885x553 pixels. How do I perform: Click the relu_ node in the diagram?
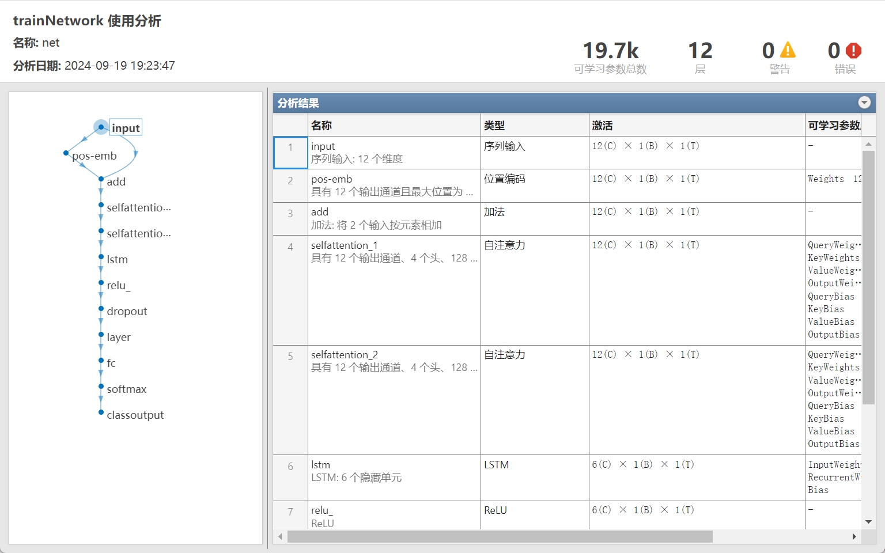pos(118,285)
